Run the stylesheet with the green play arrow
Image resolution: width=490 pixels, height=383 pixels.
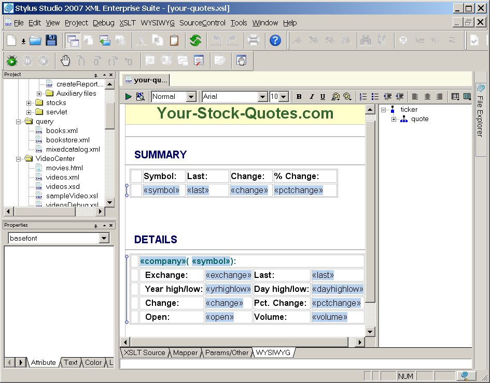pos(129,96)
